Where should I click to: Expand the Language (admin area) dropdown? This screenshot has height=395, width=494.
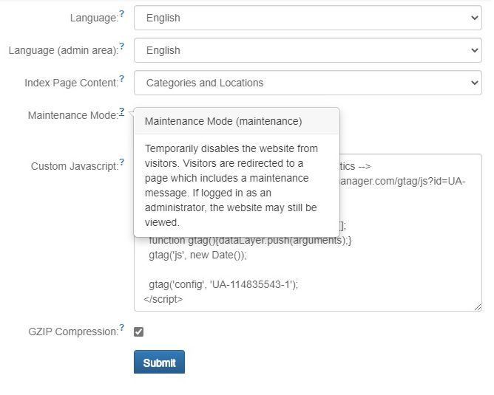[x=308, y=50]
